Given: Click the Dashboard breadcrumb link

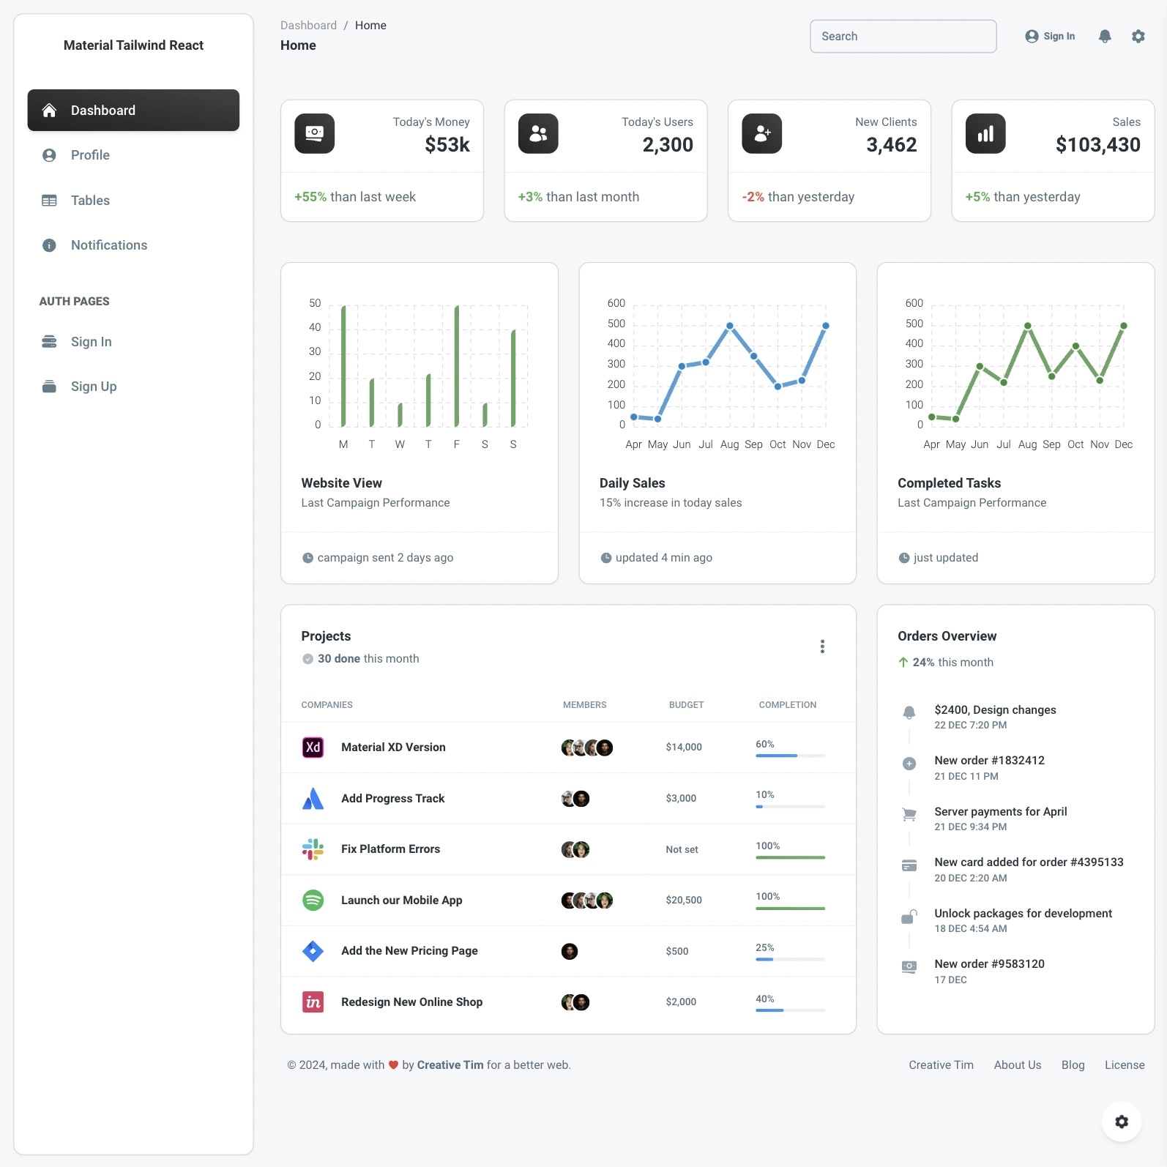Looking at the screenshot, I should [308, 25].
